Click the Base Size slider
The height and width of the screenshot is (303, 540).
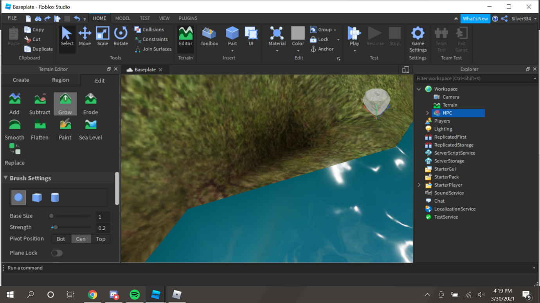71,216
